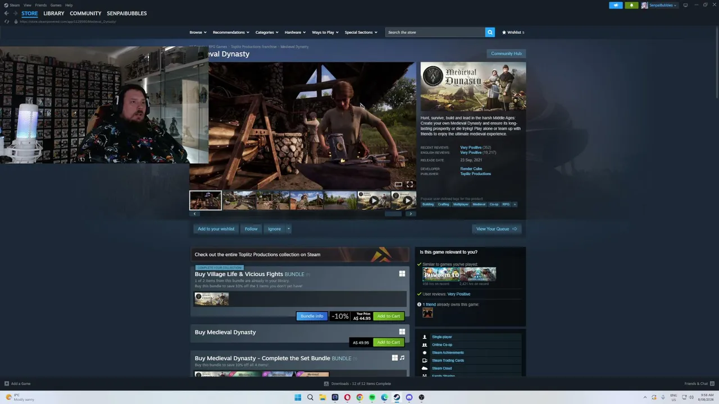The height and width of the screenshot is (404, 719).
Task: Open the Help menu
Action: pos(69,5)
